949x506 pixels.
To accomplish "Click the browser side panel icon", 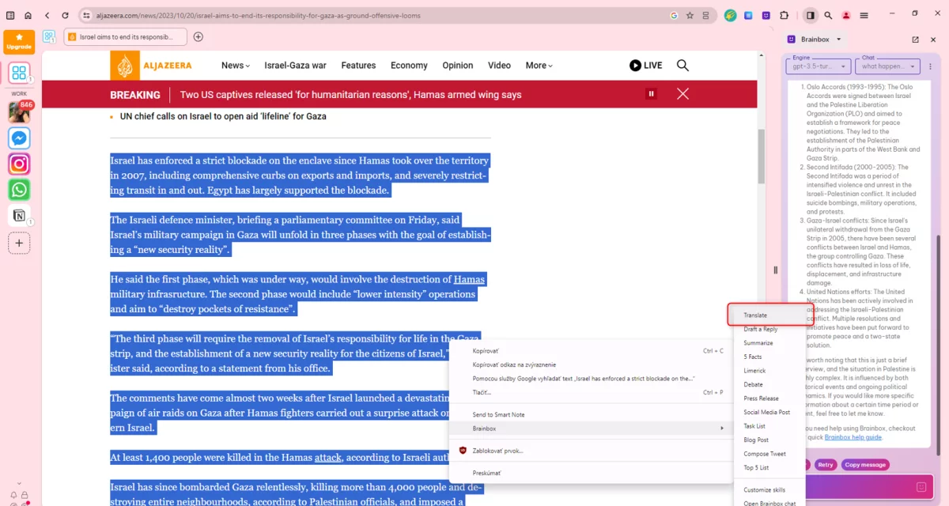I will click(810, 15).
